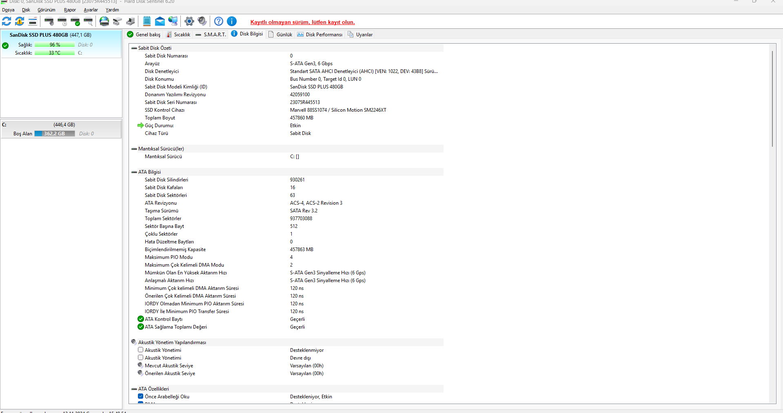Click the speaker sound toolbar icon
This screenshot has height=413, width=783.
click(x=202, y=21)
